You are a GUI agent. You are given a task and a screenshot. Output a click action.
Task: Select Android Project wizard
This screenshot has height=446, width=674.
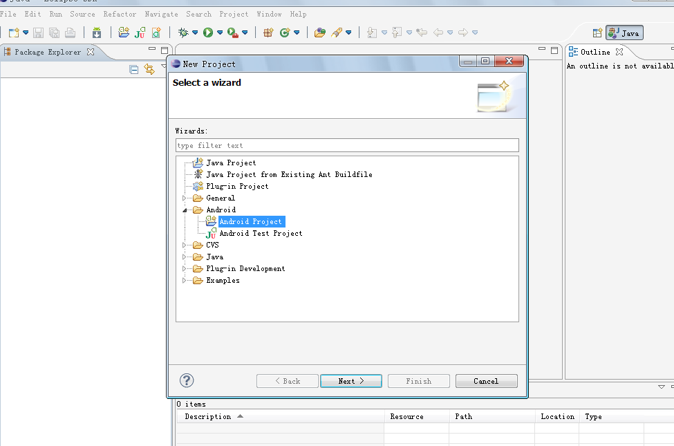tap(251, 221)
